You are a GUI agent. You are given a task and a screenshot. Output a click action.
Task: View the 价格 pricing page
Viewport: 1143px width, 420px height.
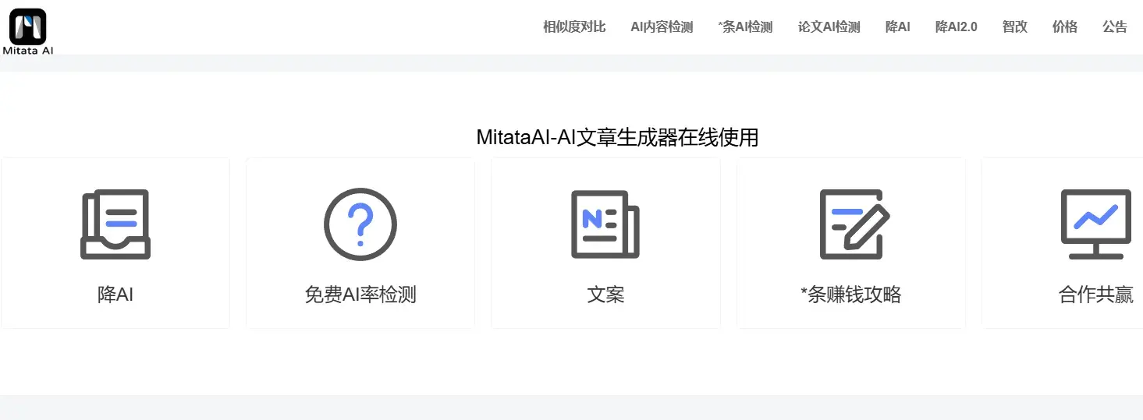pos(1064,27)
